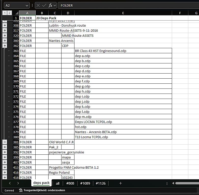This screenshot has width=199, height=195.
Task: Select row 377 header
Action: [x=16, y=122]
